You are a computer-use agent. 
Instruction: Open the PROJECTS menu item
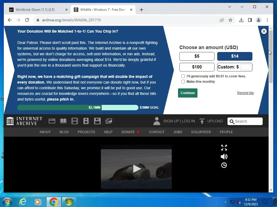pyautogui.click(x=86, y=132)
